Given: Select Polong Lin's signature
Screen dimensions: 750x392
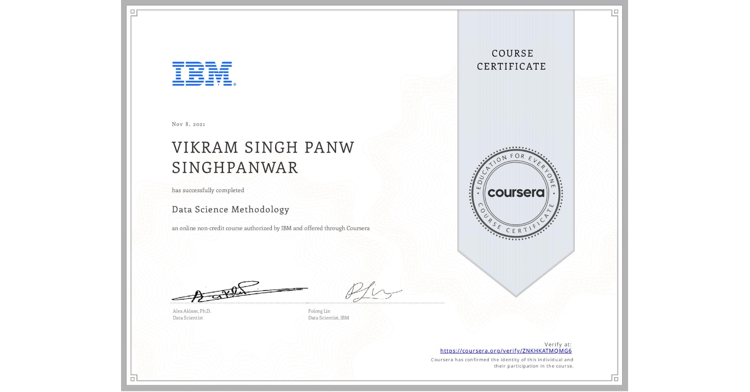Looking at the screenshot, I should click(372, 291).
